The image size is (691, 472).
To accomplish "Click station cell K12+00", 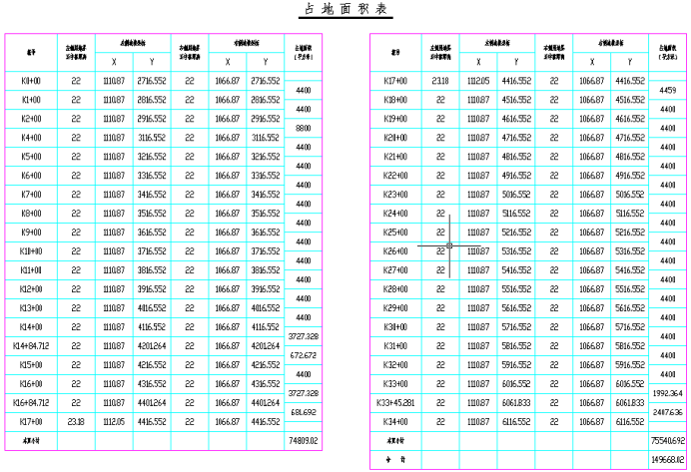I will [x=31, y=289].
